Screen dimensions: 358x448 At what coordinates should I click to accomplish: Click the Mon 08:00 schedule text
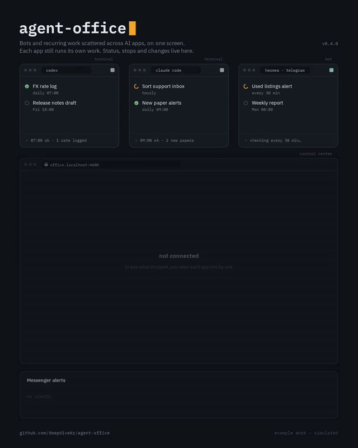coord(262,109)
